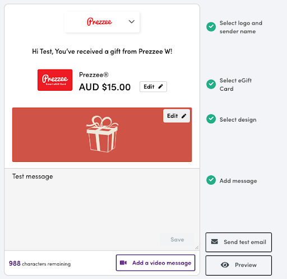The width and height of the screenshot is (287, 279).
Task: Add a video message
Action: [x=155, y=263]
